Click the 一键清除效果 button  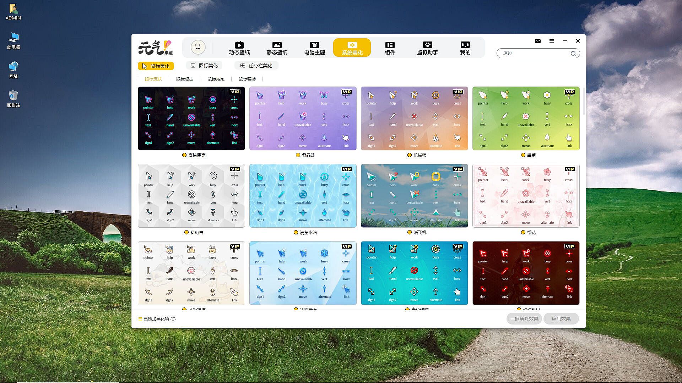point(524,319)
